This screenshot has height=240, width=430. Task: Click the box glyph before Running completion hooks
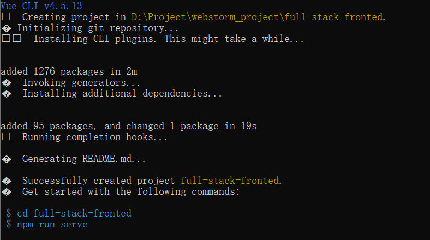[x=6, y=137]
